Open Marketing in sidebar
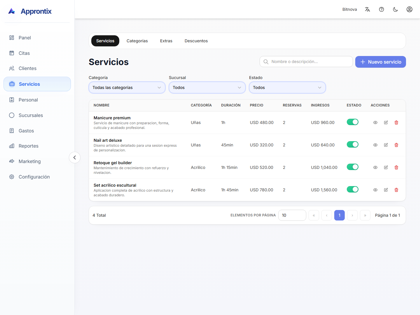This screenshot has height=315, width=420. tap(37, 161)
